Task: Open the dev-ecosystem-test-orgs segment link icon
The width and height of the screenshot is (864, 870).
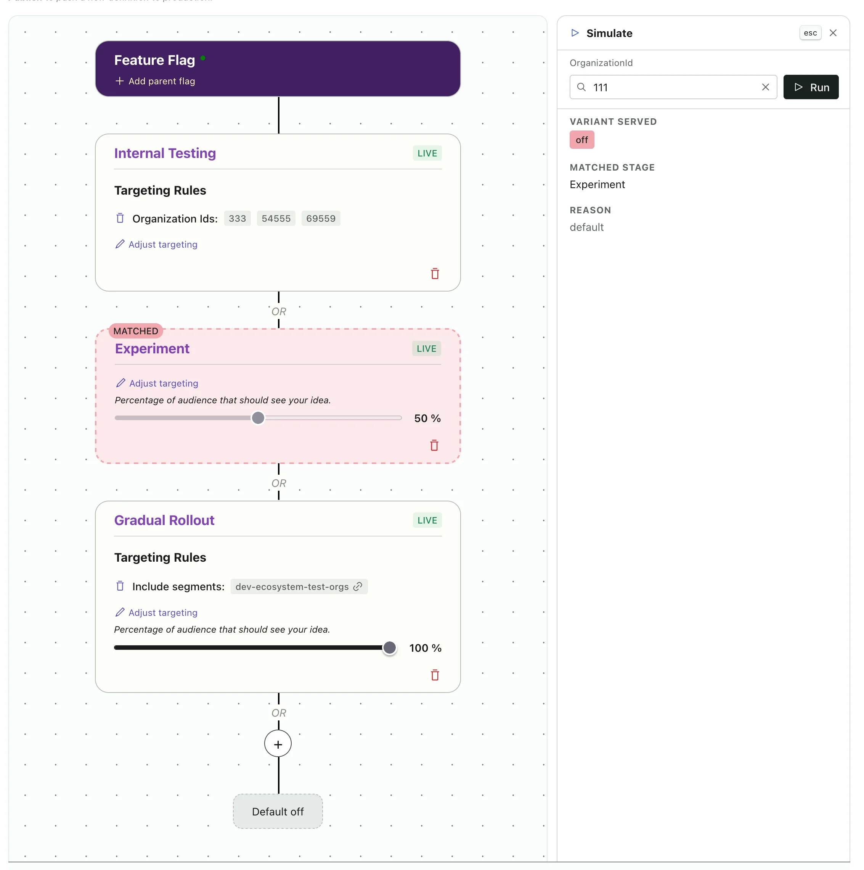Action: pyautogui.click(x=358, y=586)
